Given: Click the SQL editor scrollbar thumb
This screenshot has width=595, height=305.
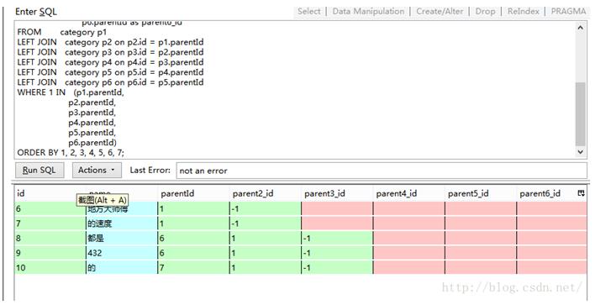Looking at the screenshot, I should coord(580,113).
